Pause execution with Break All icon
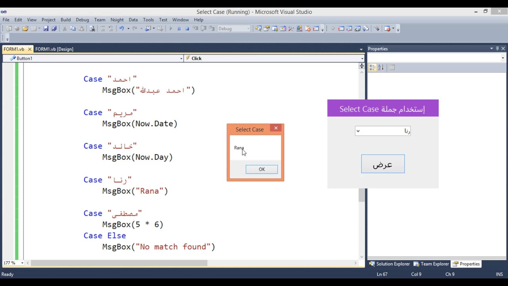The width and height of the screenshot is (508, 286). [x=179, y=29]
